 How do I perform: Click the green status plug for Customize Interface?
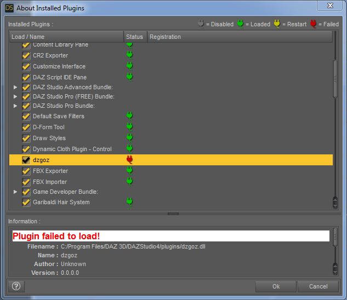click(x=129, y=66)
